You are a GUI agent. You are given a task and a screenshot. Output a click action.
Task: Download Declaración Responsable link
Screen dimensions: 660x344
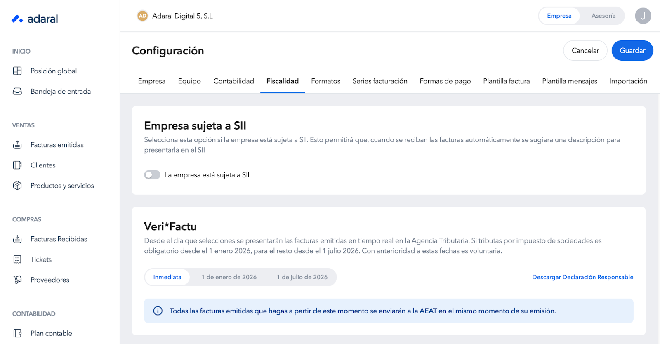582,277
